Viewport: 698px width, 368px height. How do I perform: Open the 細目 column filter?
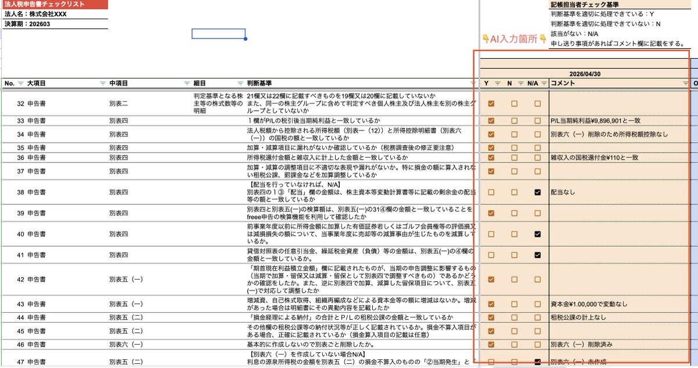coord(240,83)
